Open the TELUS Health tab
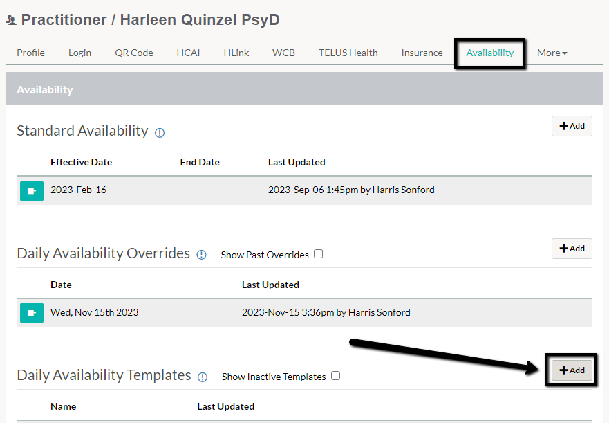Viewport: 609px width, 423px height. tap(348, 53)
